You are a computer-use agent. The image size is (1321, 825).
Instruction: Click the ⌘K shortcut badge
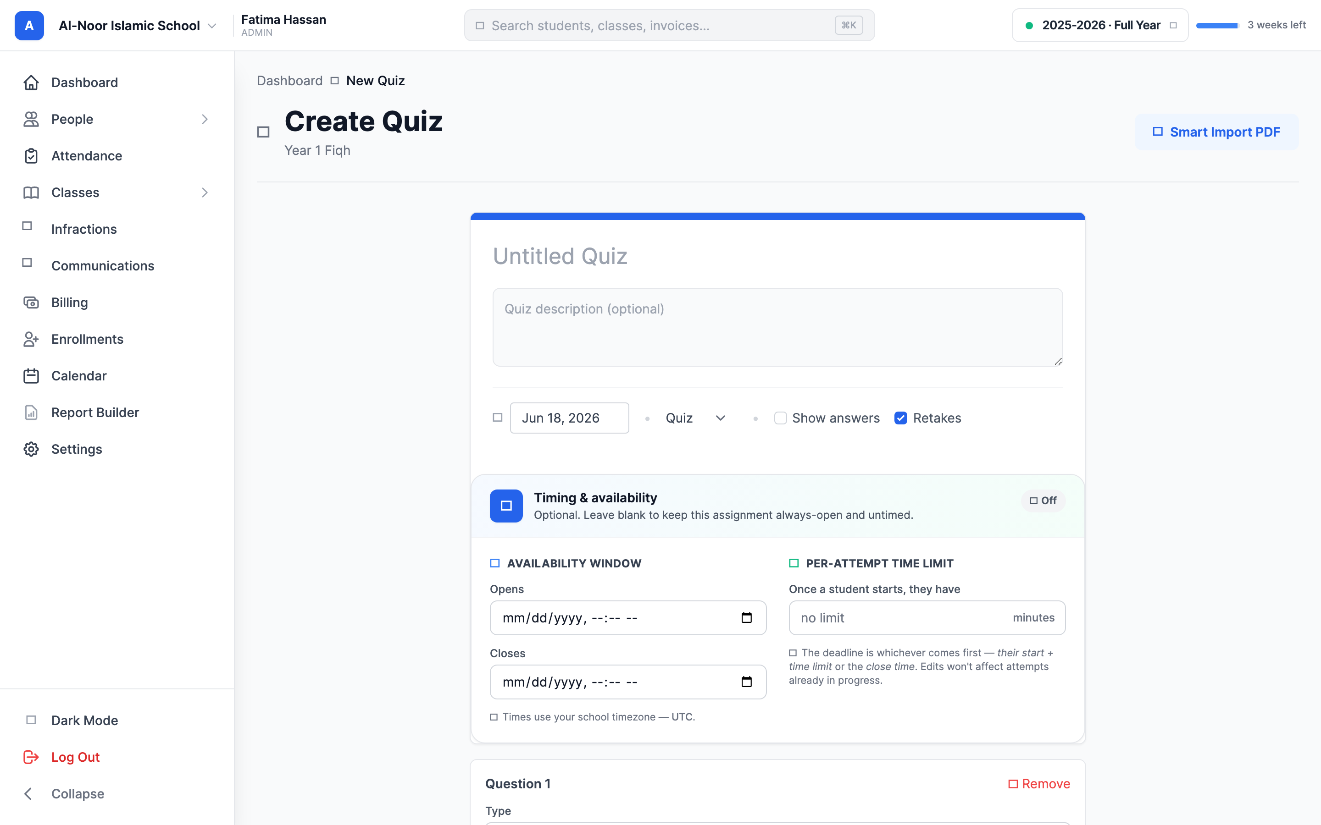tap(848, 25)
